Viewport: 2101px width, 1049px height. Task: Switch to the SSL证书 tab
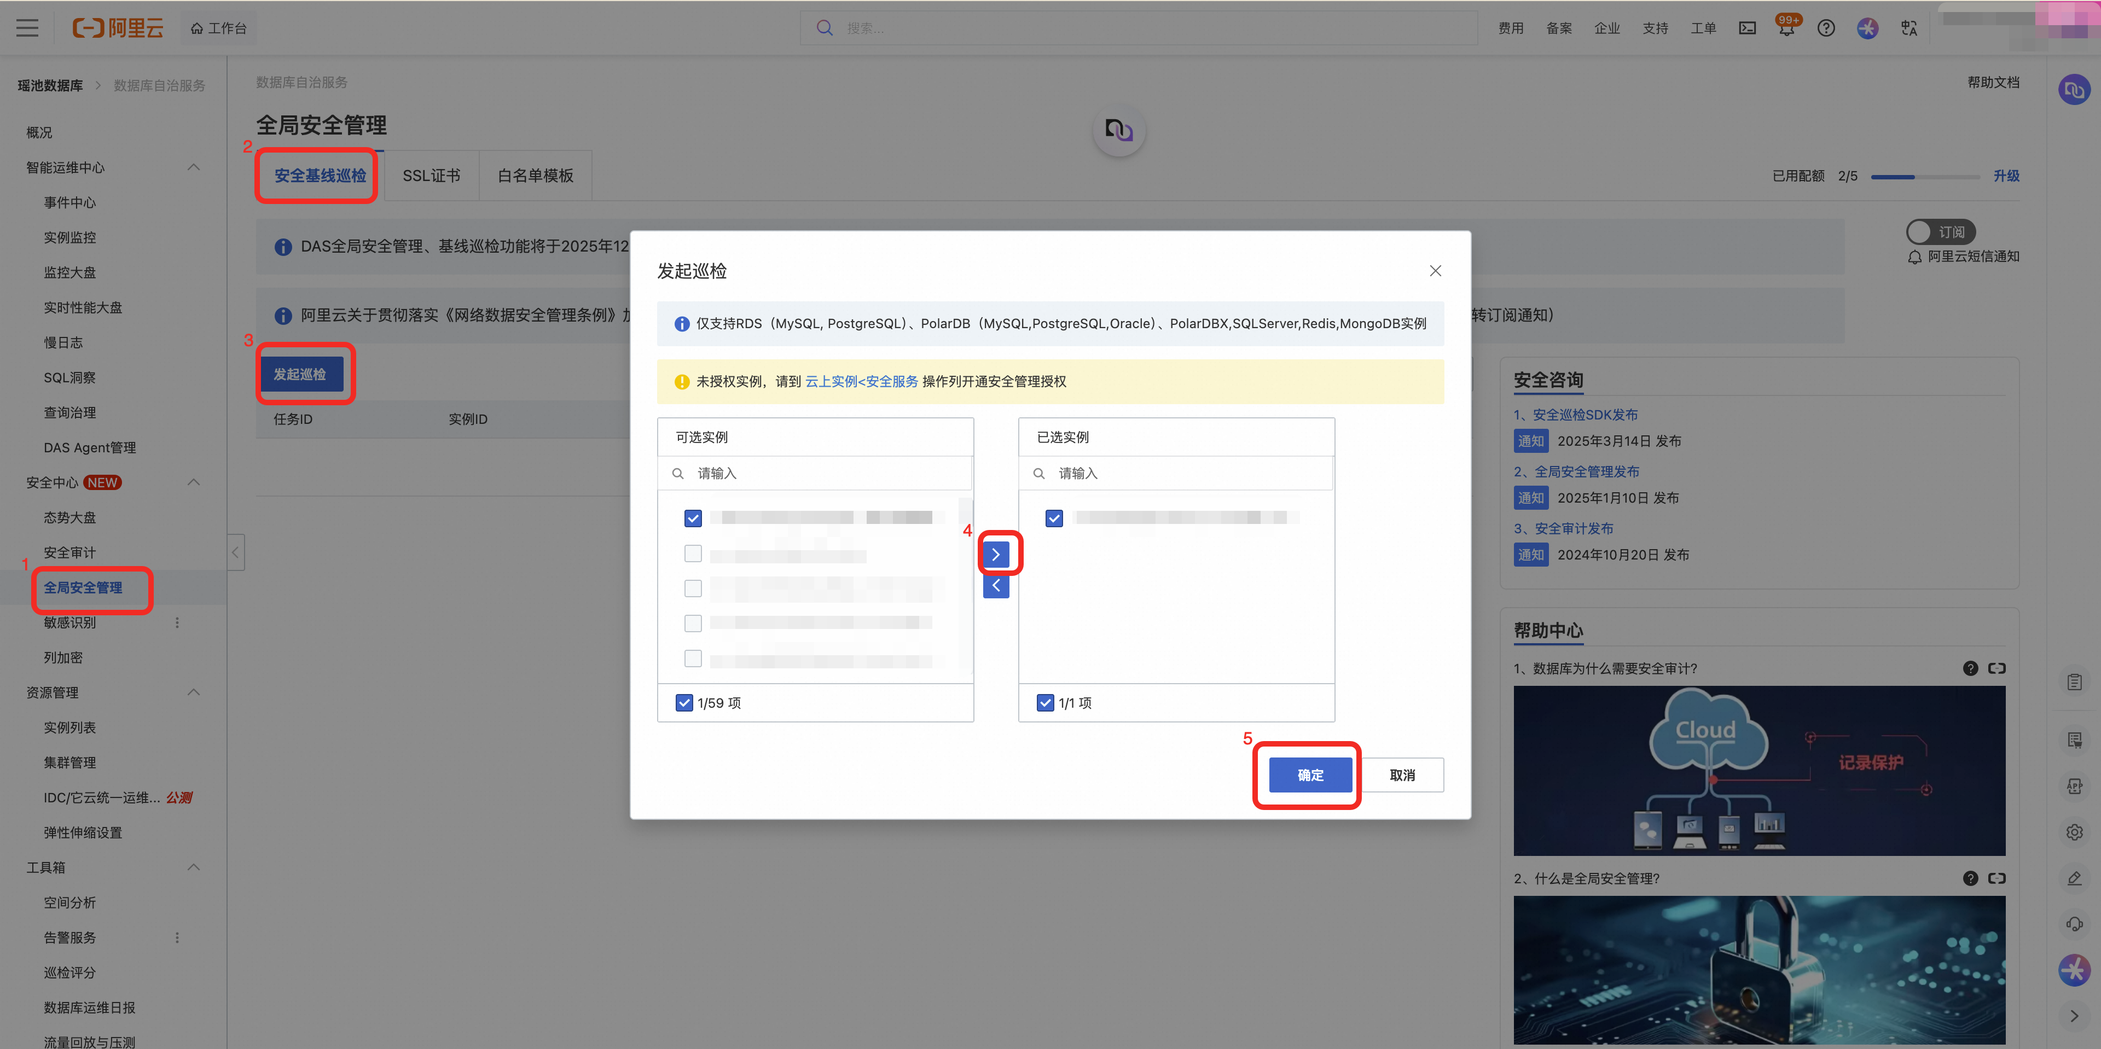click(x=432, y=176)
